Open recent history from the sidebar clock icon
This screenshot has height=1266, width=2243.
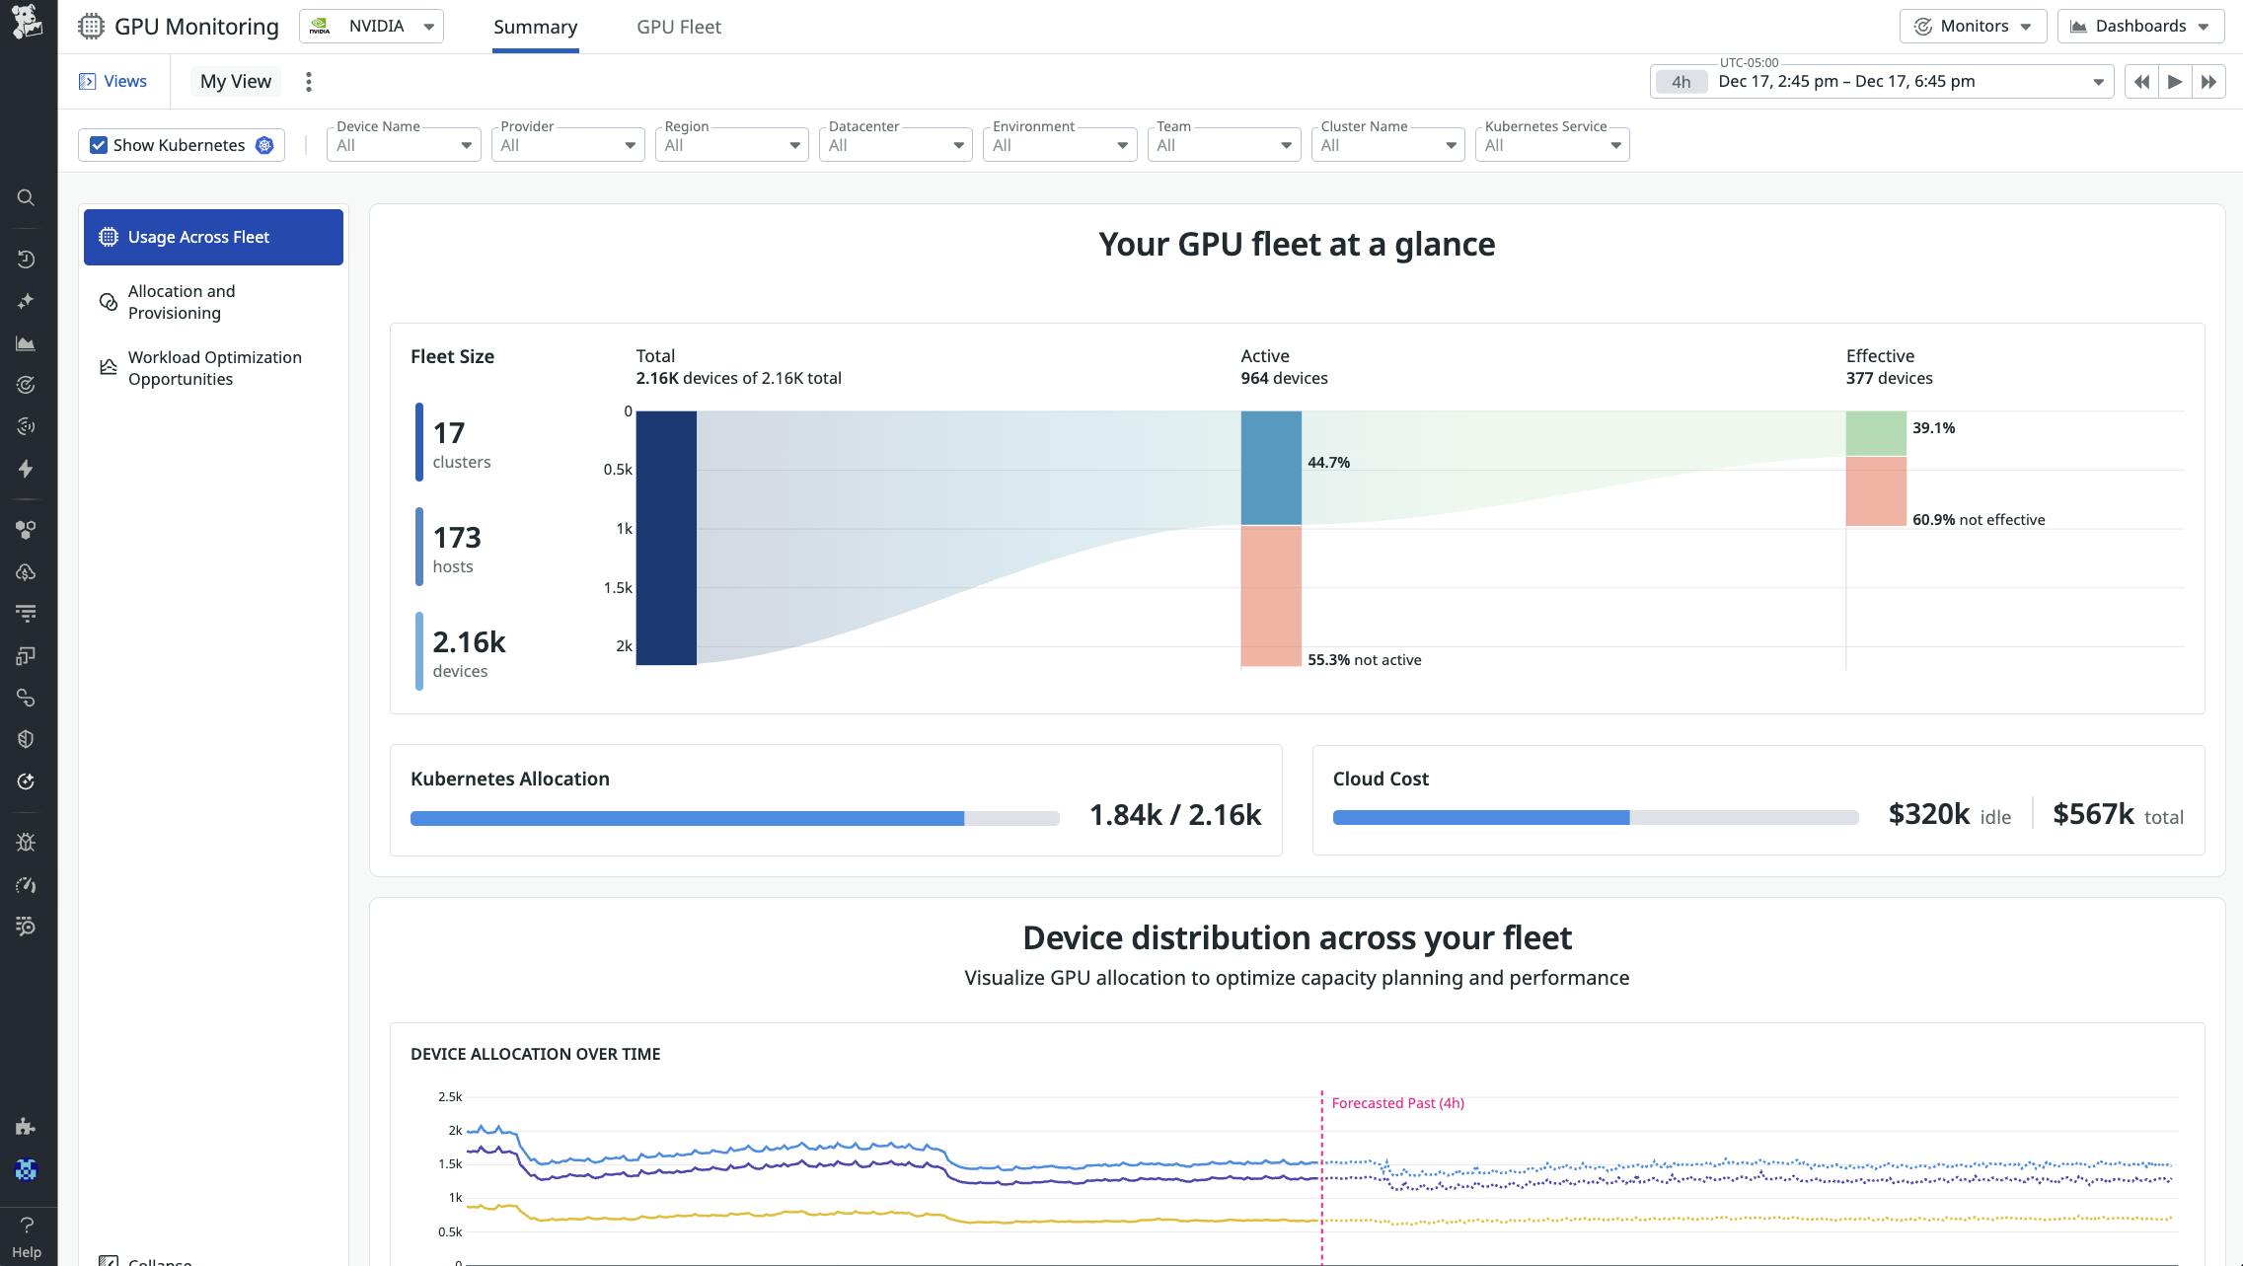pos(27,260)
